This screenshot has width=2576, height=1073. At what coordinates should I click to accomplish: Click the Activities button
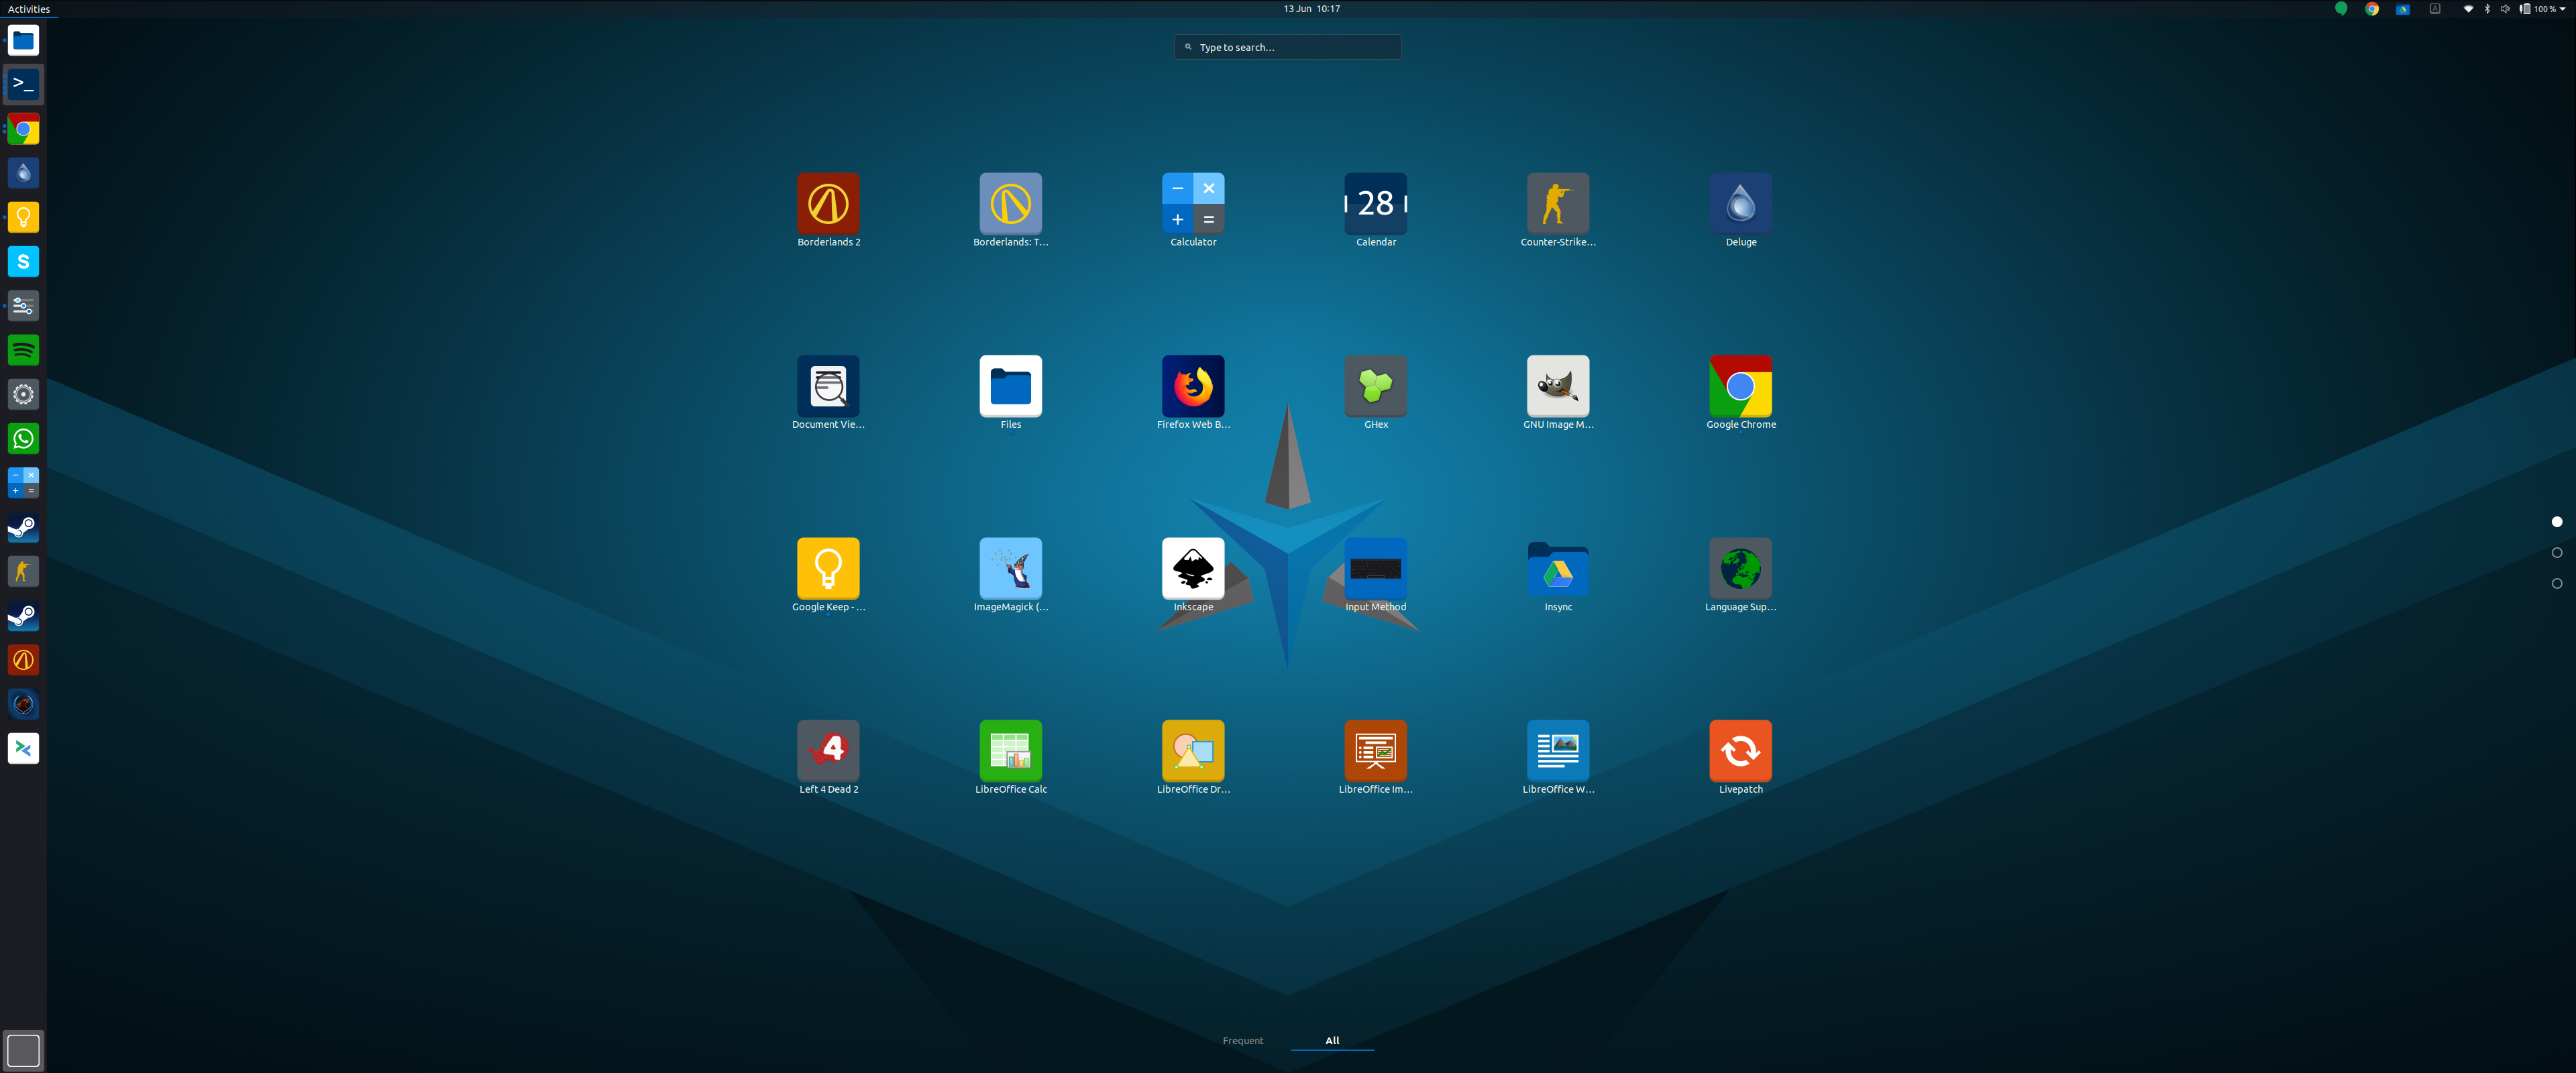(29, 9)
